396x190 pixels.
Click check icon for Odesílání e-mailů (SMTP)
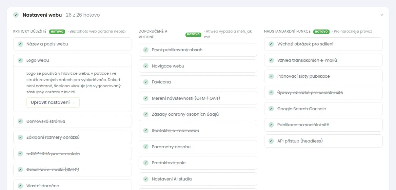(20, 170)
